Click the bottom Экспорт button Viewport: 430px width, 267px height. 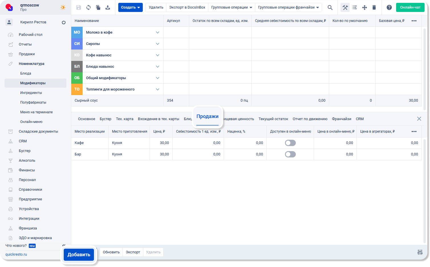(133, 252)
